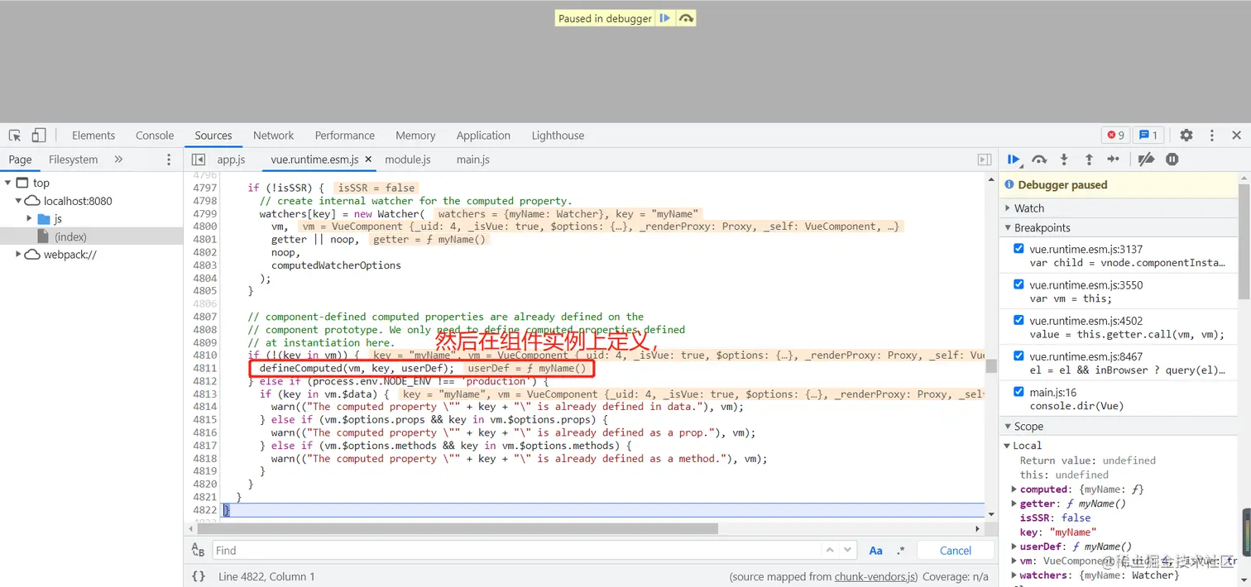Open the 9 errors badge
The image size is (1251, 587).
point(1115,135)
